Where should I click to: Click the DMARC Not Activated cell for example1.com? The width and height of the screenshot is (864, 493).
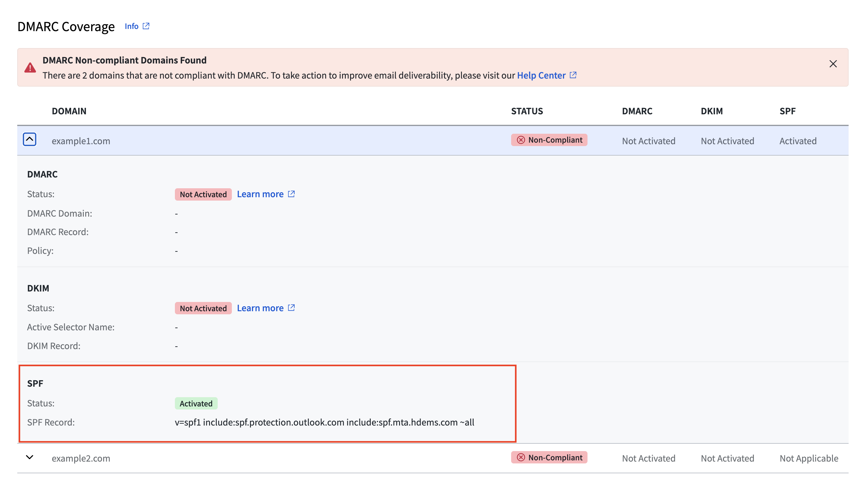pyautogui.click(x=648, y=141)
